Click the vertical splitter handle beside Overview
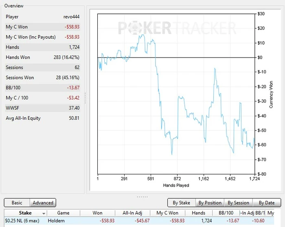Viewport: 285px width, 227px height. pos(85,98)
